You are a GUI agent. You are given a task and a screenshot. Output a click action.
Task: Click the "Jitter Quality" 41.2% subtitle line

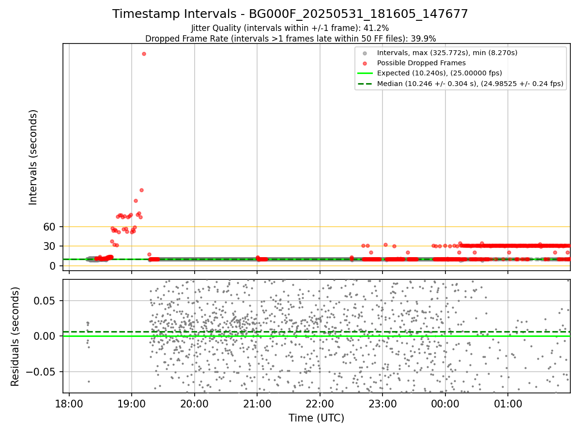coord(290,28)
